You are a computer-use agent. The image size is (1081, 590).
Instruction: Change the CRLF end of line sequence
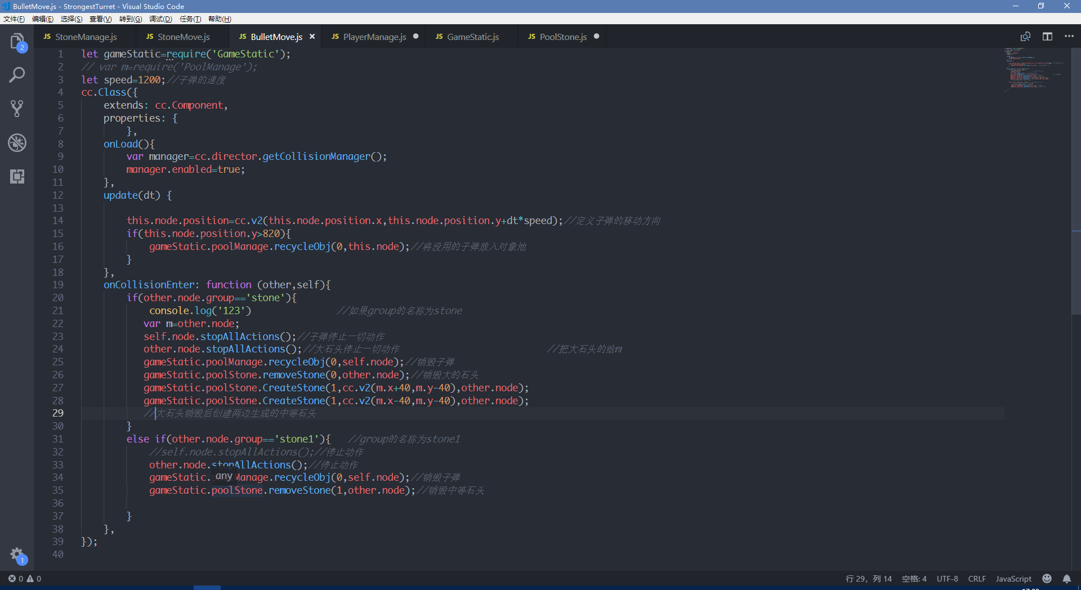click(x=977, y=579)
